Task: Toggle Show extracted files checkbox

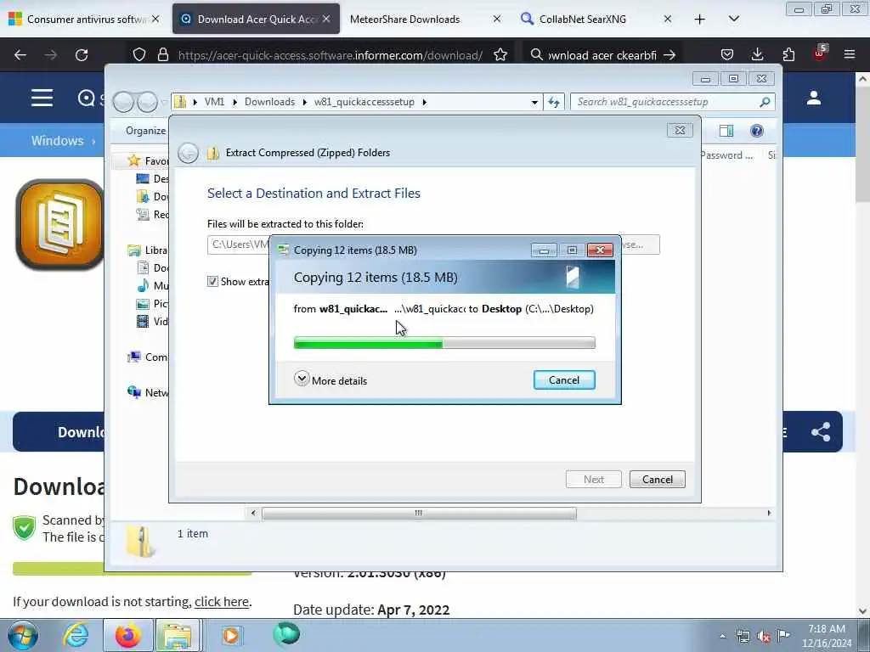Action: (212, 282)
